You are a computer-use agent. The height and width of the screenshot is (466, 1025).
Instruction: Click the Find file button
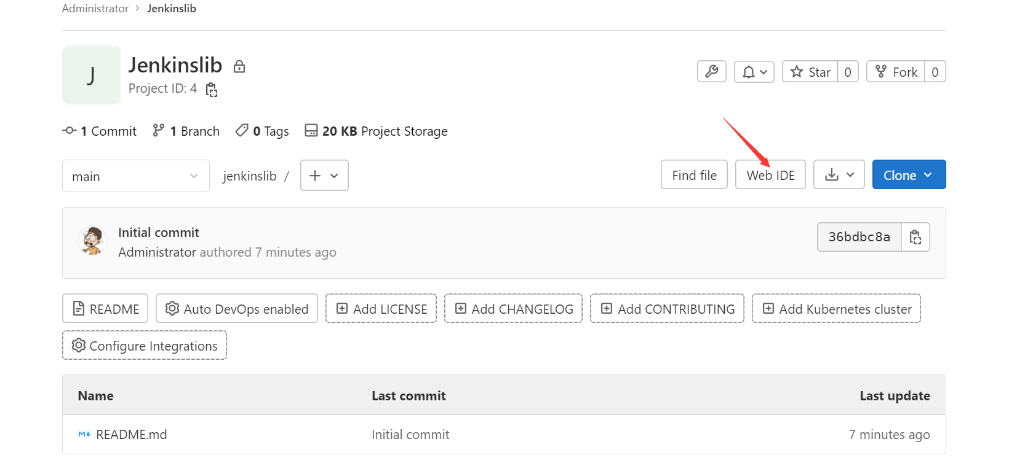coord(694,175)
